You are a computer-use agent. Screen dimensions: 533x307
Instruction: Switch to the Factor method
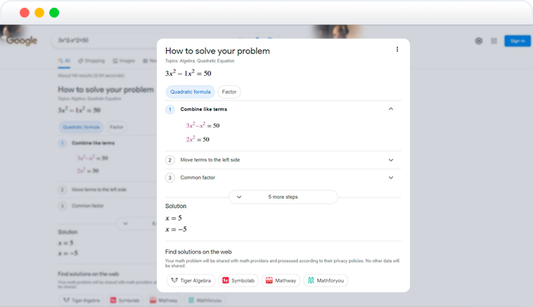tap(229, 92)
